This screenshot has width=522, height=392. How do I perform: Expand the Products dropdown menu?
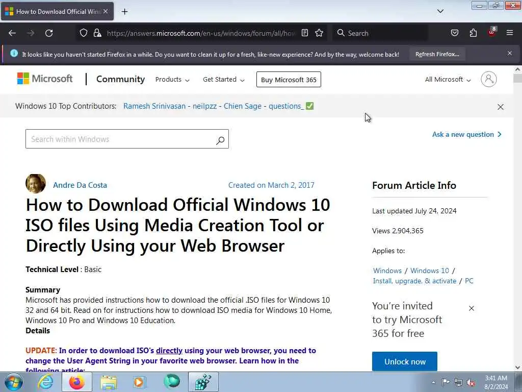coord(172,79)
